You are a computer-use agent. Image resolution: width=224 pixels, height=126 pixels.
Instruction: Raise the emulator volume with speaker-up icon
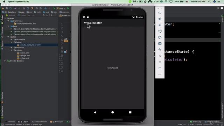click(x=160, y=19)
